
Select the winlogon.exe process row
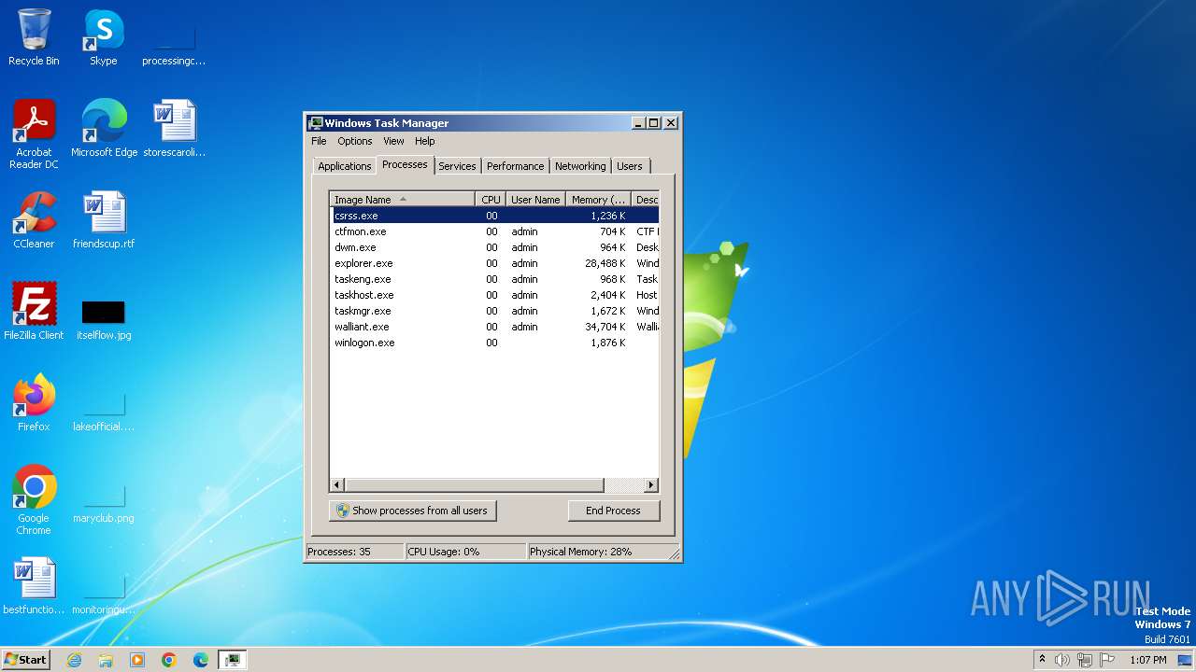(494, 343)
